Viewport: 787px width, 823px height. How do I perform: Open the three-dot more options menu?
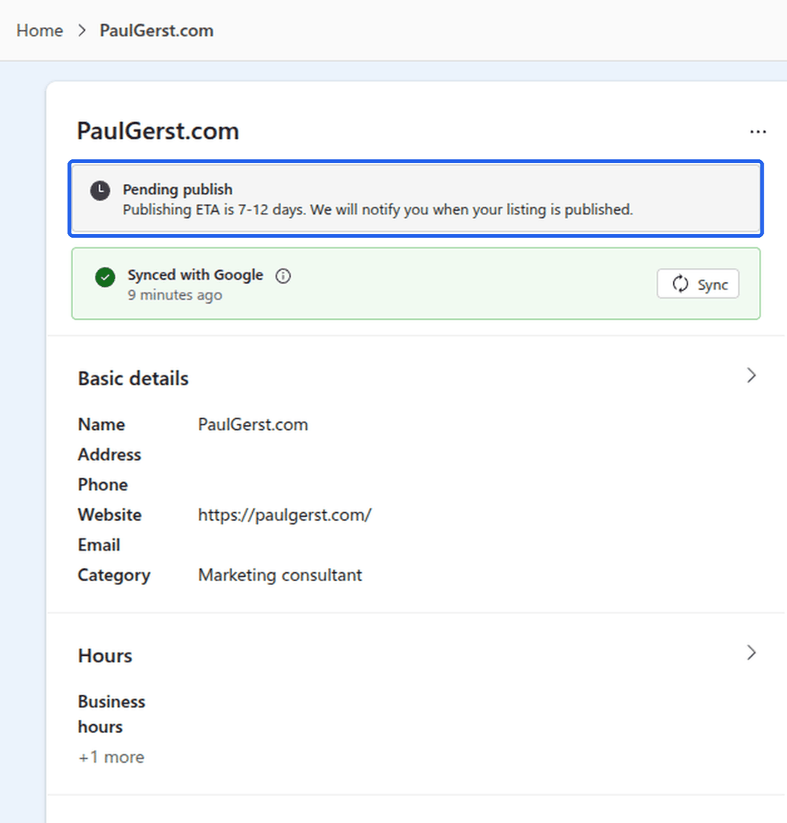[757, 132]
